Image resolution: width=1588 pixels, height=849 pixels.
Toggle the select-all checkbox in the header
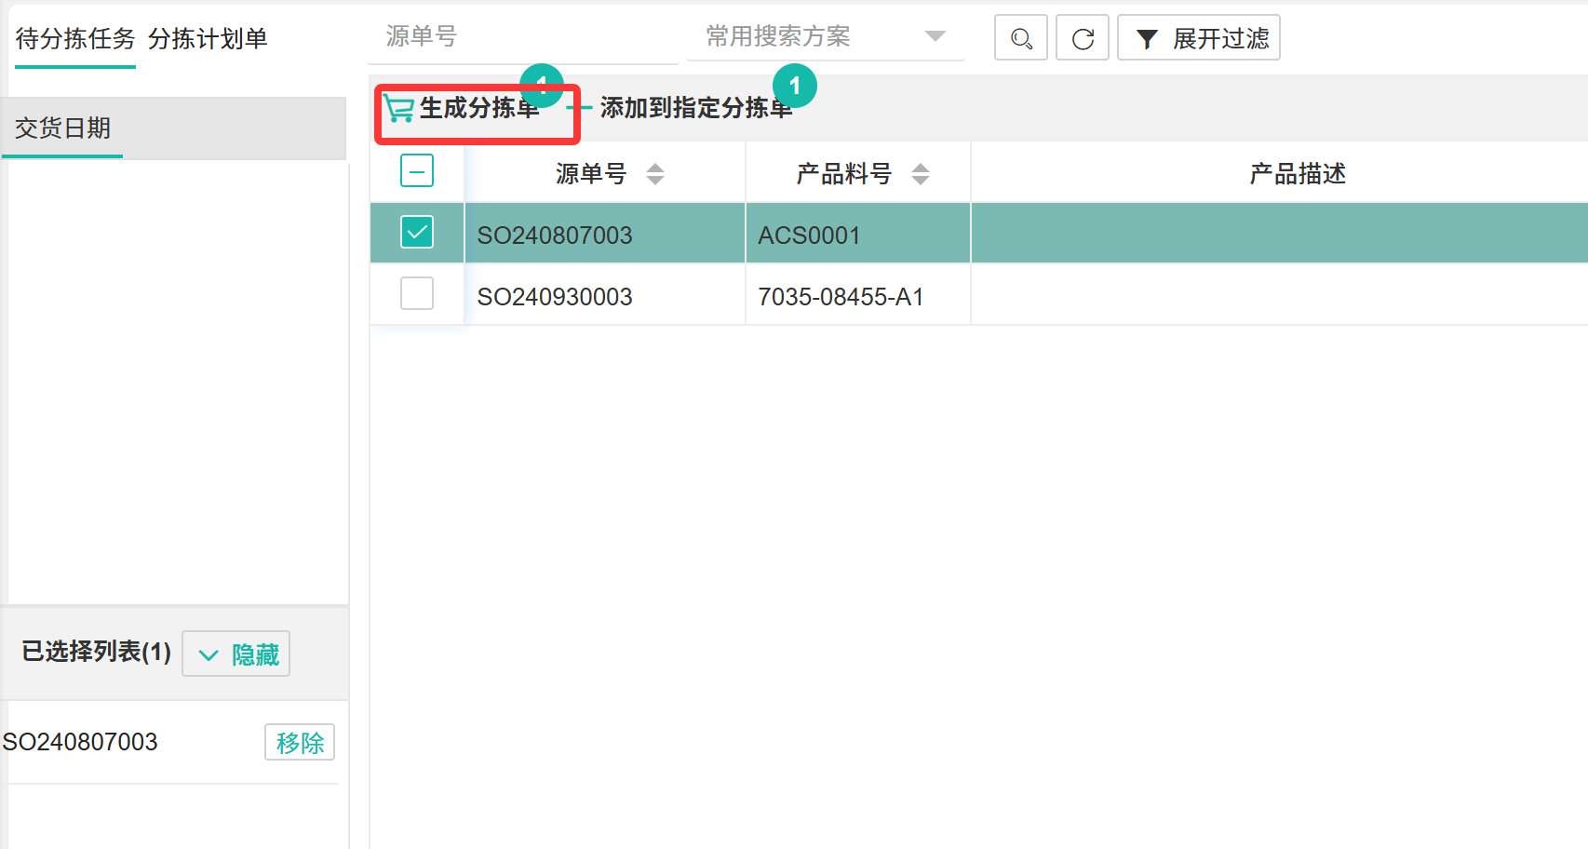pos(417,171)
